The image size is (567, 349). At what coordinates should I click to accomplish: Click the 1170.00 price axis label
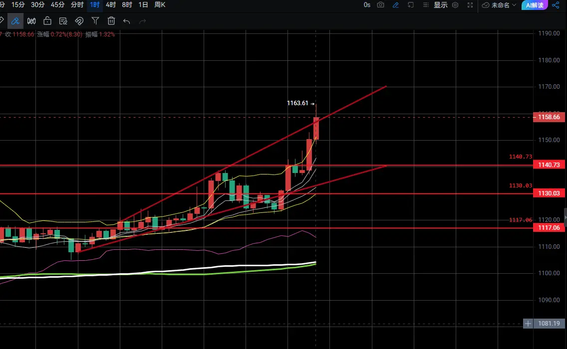click(x=549, y=87)
